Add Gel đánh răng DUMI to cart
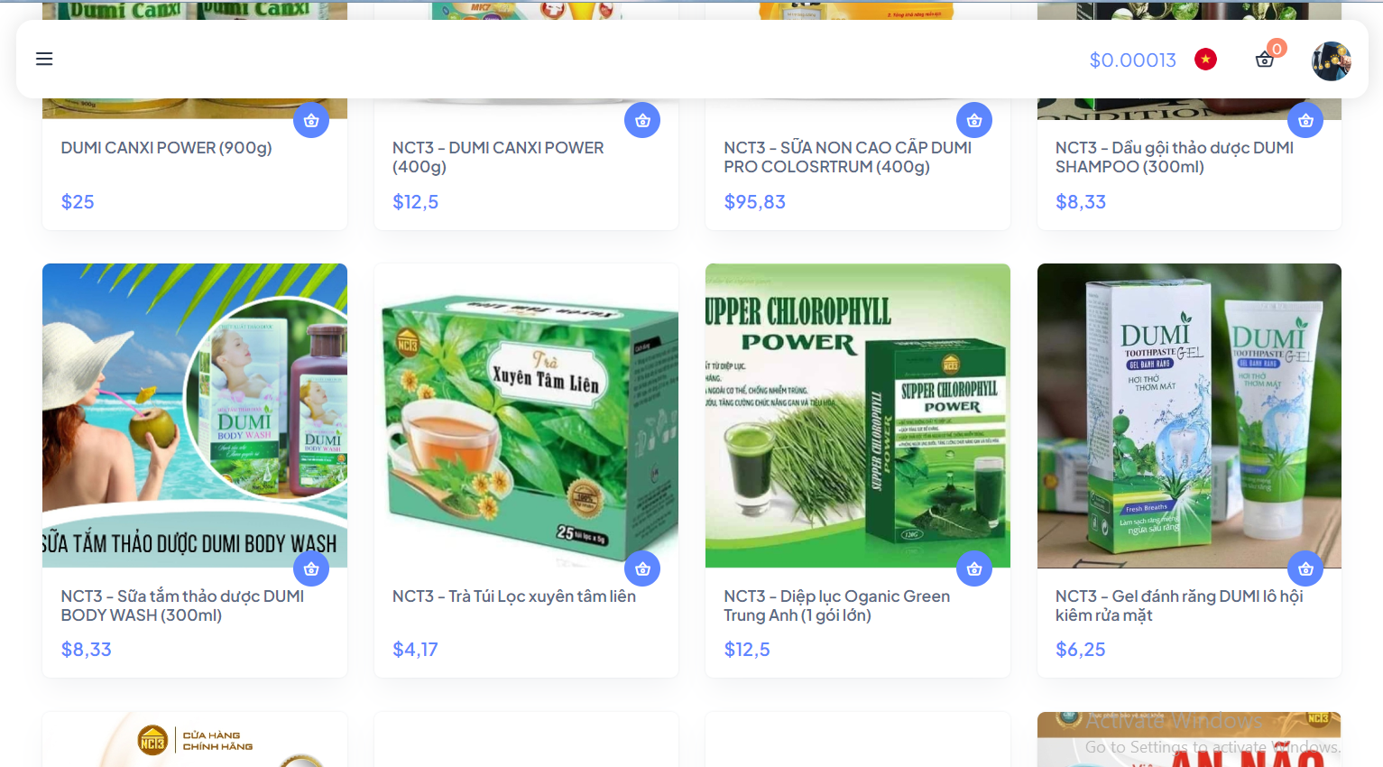Screen dimensions: 1383x767 coord(1305,568)
